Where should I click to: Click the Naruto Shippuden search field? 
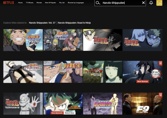[x=121, y=3]
